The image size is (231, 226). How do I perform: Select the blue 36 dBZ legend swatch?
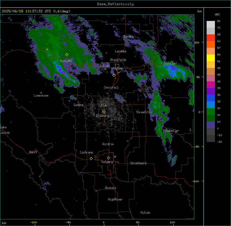tap(211, 98)
